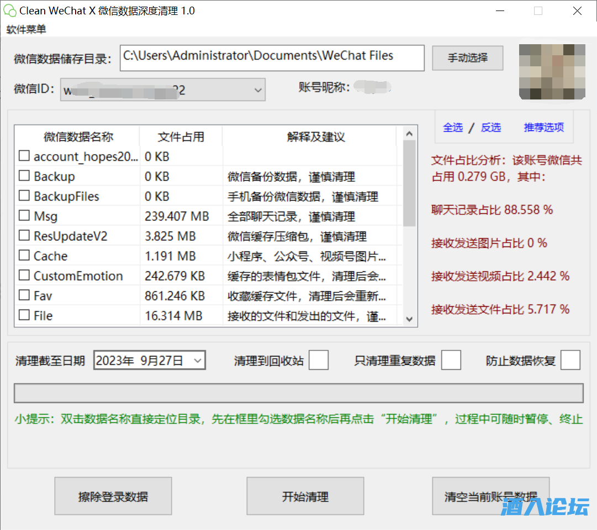The height and width of the screenshot is (530, 597).
Task: Close the Clean WeChat X window
Action: coord(577,11)
